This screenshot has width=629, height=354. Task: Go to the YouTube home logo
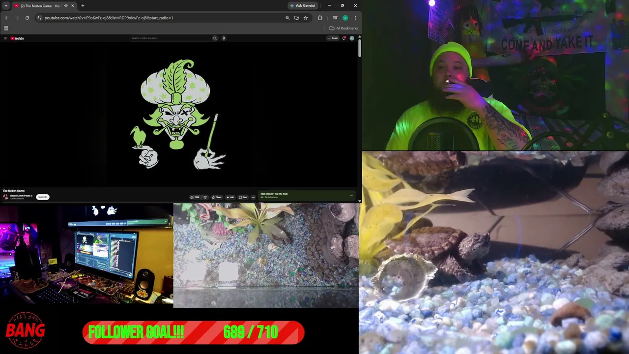point(17,38)
